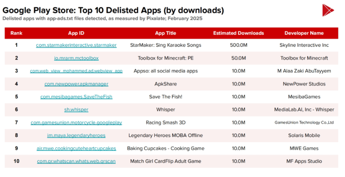Click the chart title heading text
Image resolution: width=345 pixels, height=177 pixels.
click(113, 10)
